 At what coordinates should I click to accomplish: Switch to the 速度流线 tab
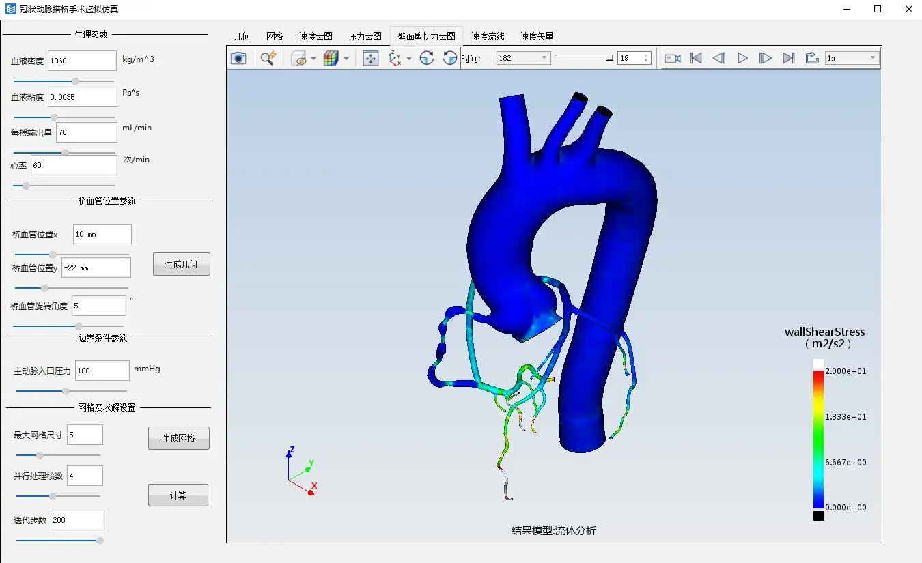488,36
